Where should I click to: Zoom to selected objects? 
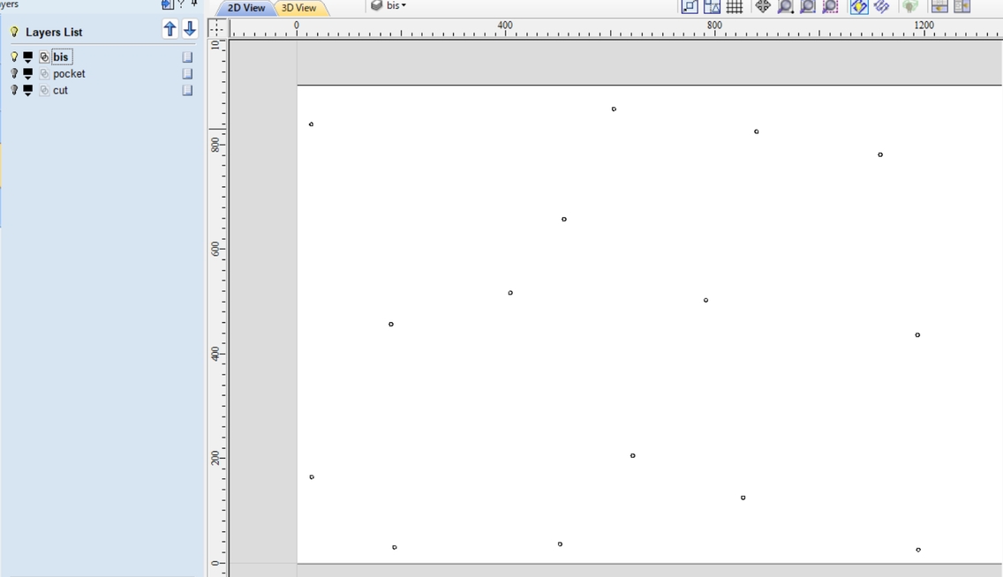(830, 6)
